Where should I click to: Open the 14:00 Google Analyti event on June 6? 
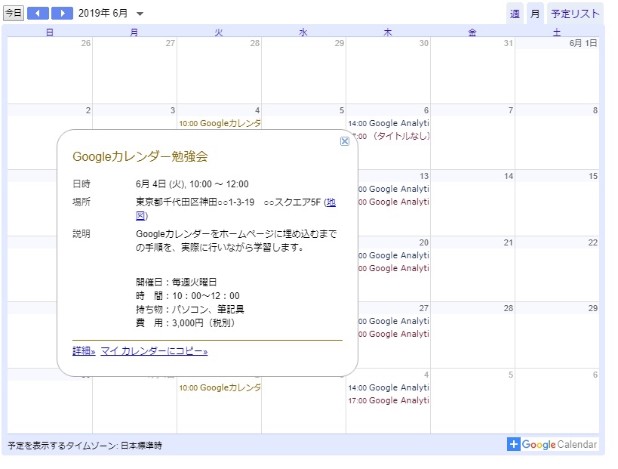(388, 123)
